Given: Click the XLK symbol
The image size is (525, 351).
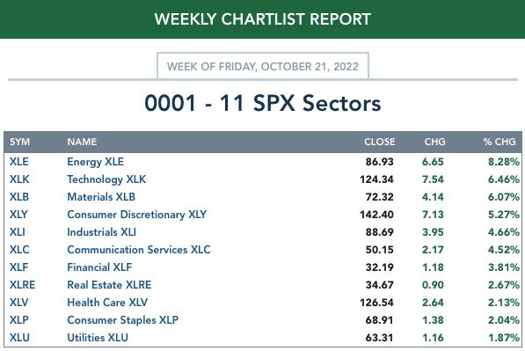Looking at the screenshot, I should pyautogui.click(x=19, y=179).
